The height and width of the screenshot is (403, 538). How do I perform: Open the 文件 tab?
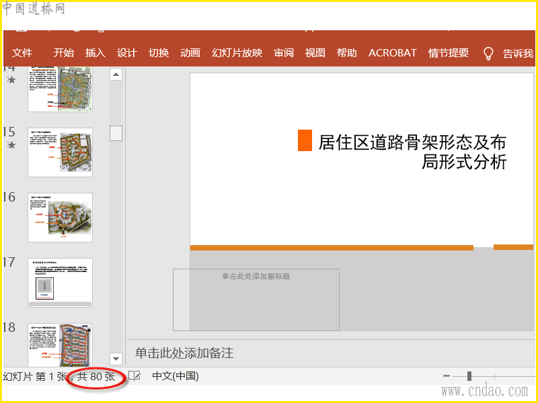click(22, 53)
